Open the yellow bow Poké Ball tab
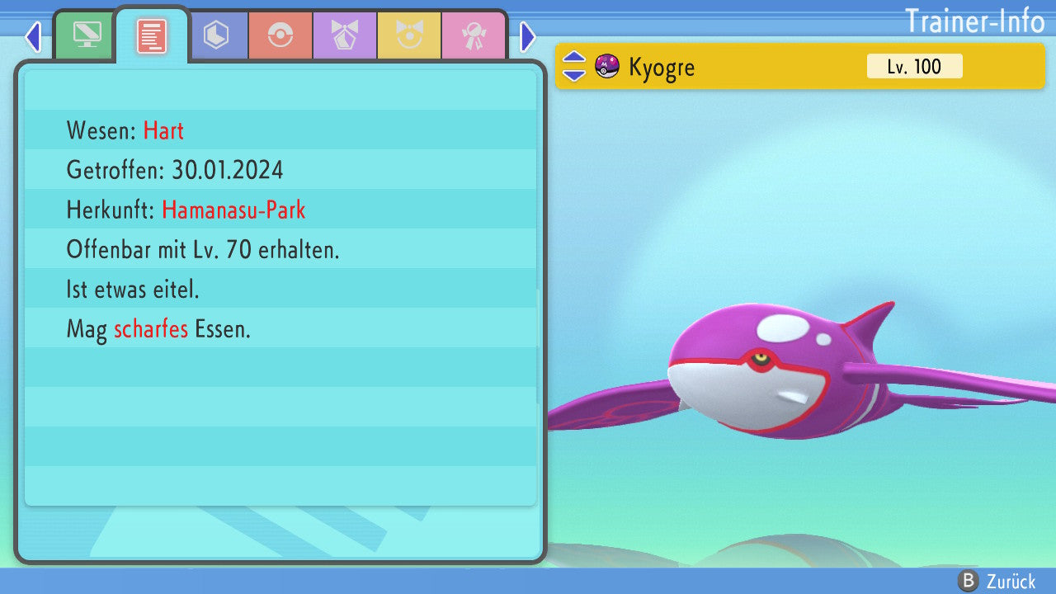Screen dimensions: 1056x594 coord(409,35)
